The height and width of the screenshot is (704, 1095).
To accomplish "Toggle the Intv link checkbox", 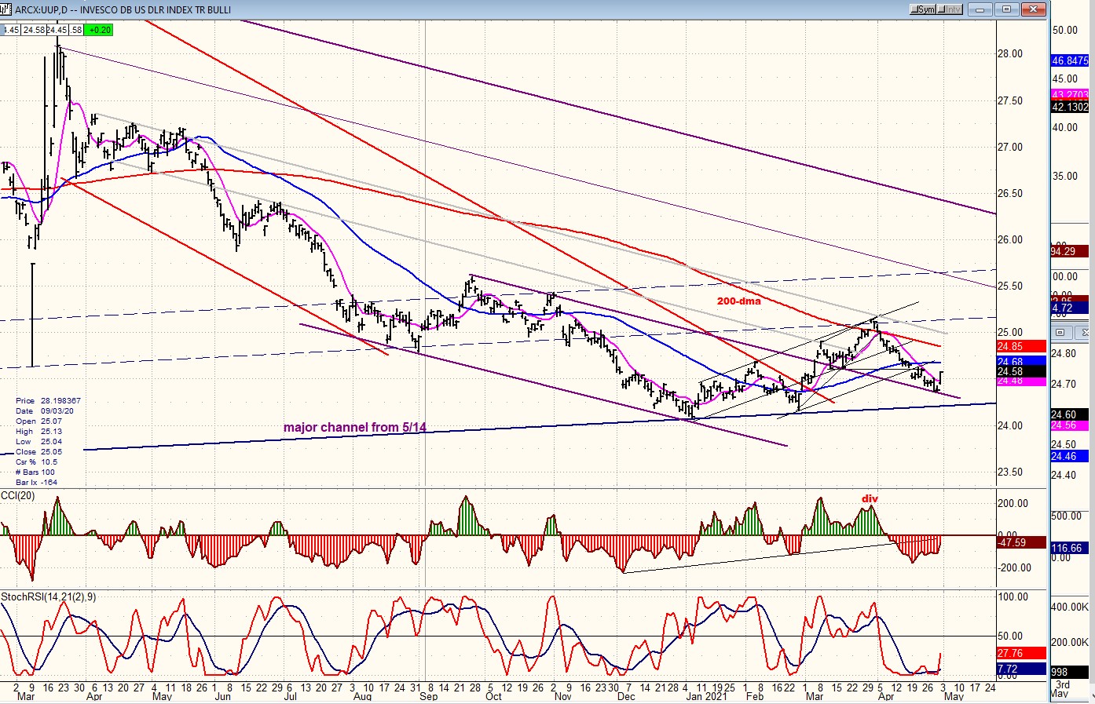I will pos(950,9).
